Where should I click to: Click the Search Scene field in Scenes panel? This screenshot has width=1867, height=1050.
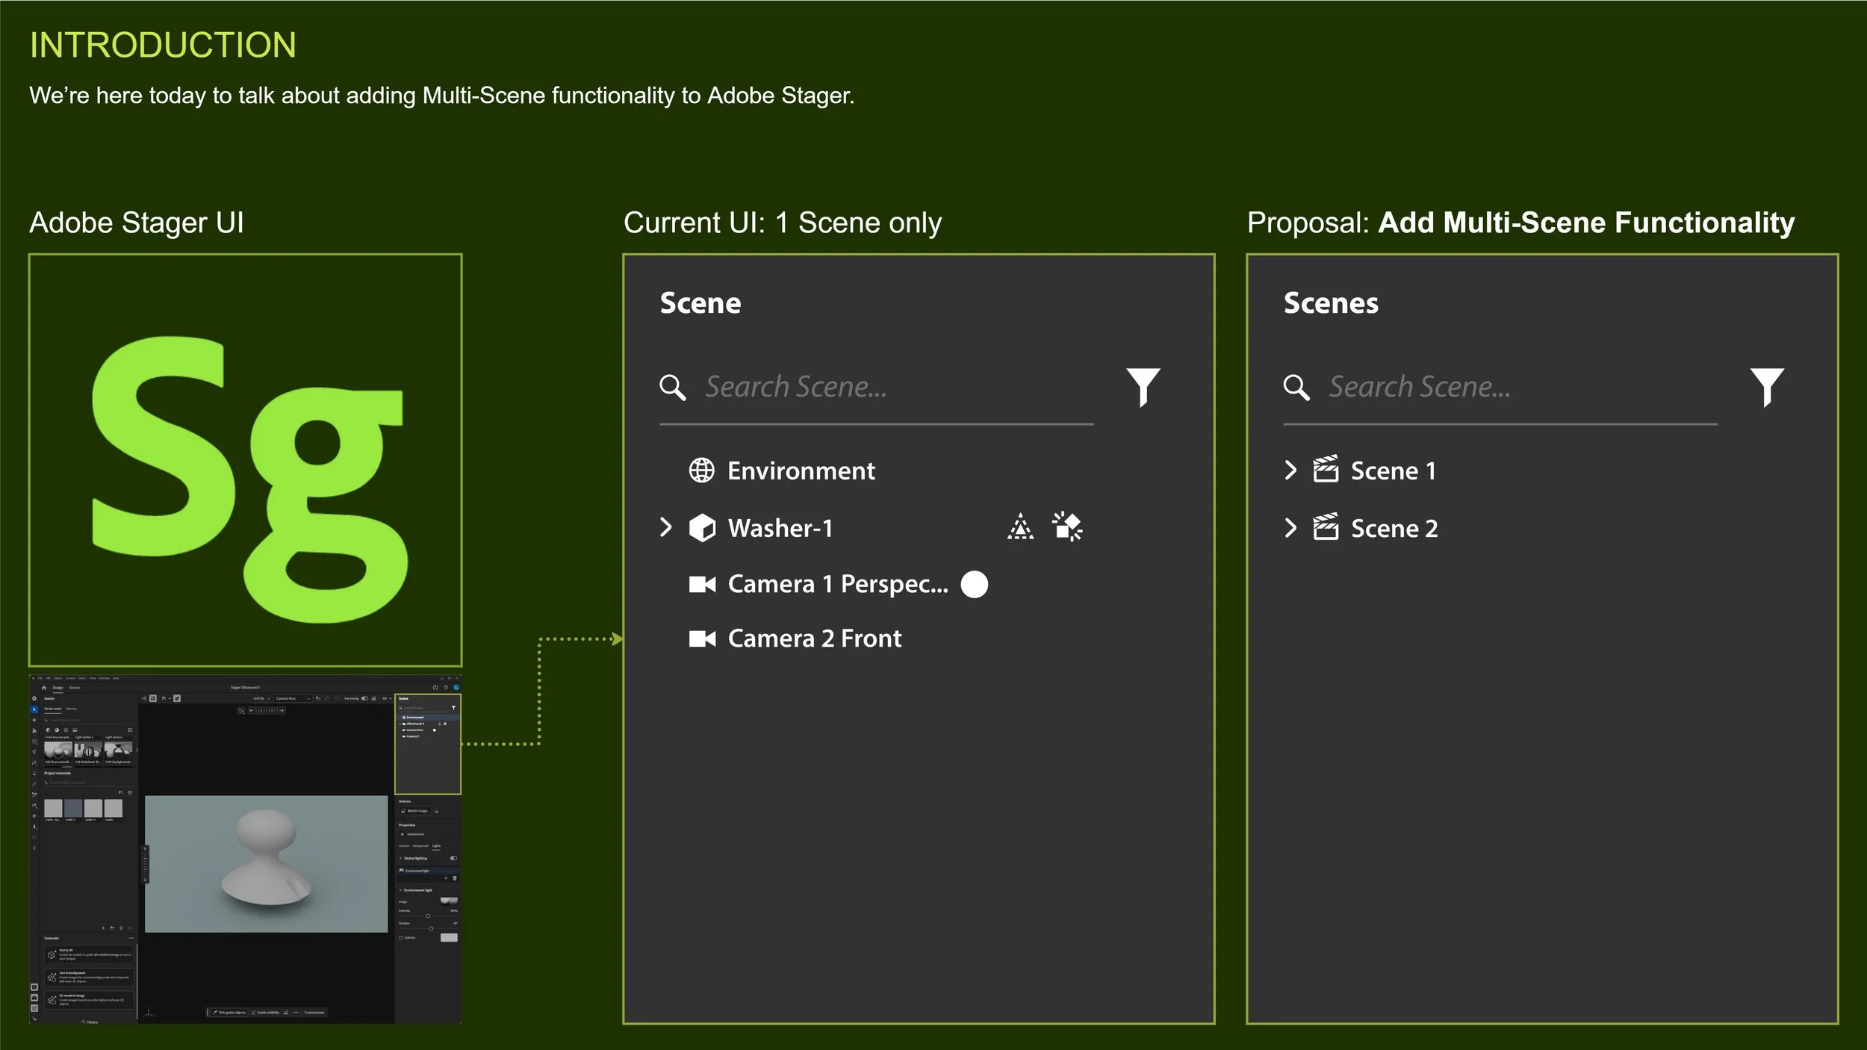[1509, 387]
